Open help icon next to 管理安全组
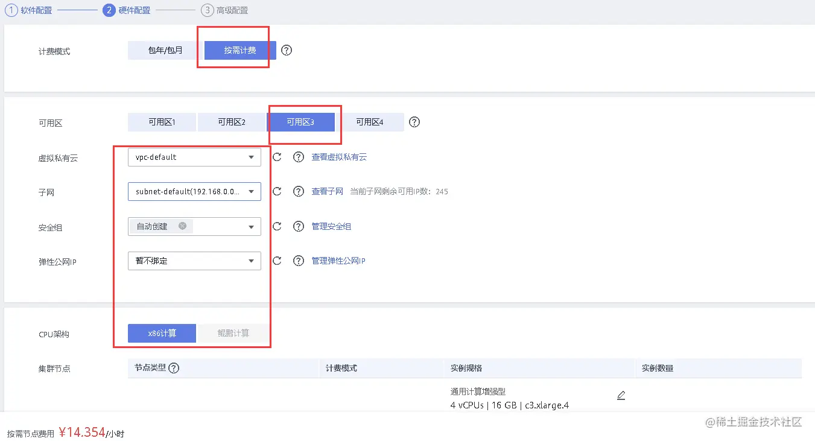The width and height of the screenshot is (815, 441). [298, 226]
